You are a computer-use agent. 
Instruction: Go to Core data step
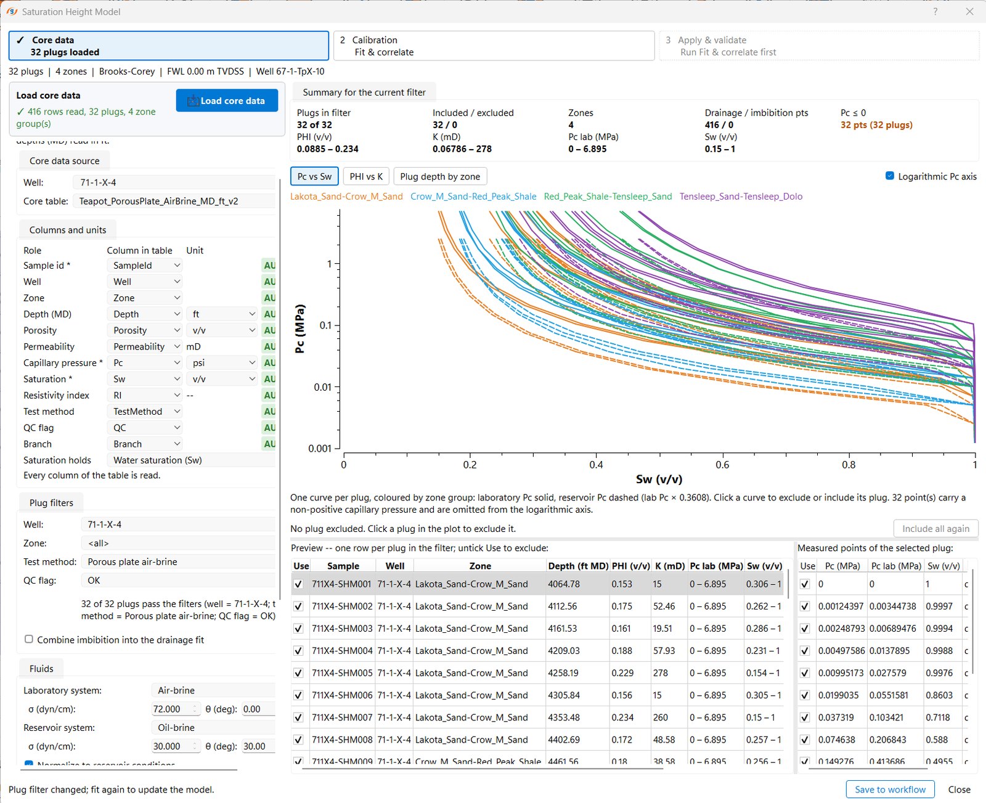coord(169,46)
